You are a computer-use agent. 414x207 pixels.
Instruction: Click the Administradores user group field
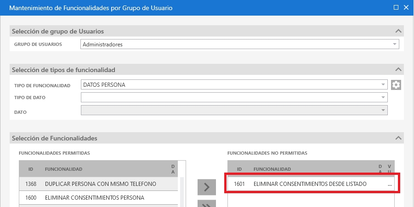240,45
